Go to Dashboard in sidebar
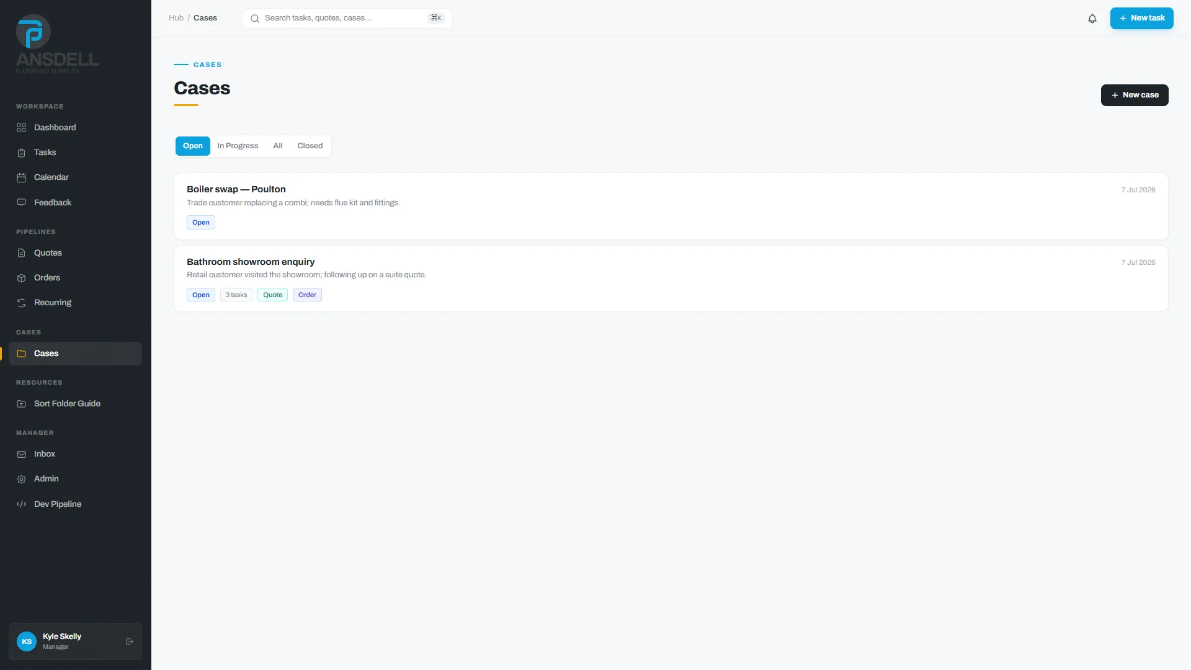 click(75, 128)
